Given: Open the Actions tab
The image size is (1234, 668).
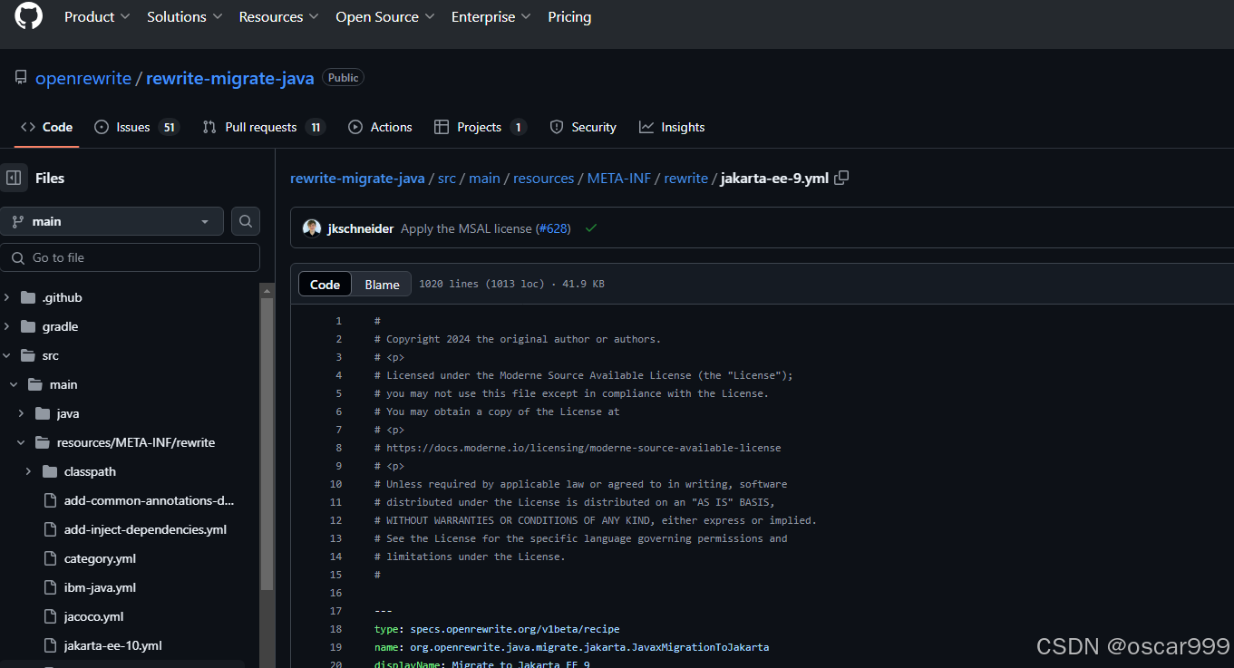Looking at the screenshot, I should (380, 127).
